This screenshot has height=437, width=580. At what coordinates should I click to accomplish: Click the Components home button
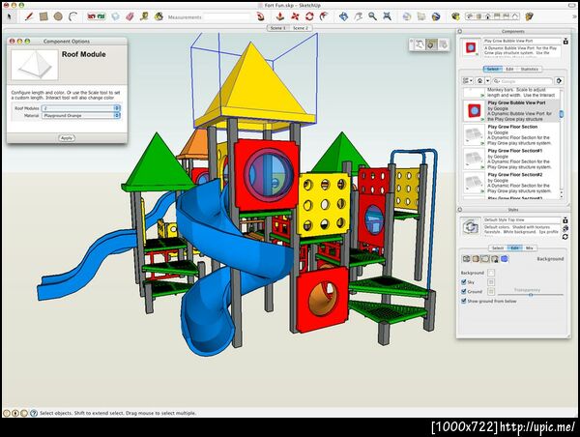pos(479,80)
